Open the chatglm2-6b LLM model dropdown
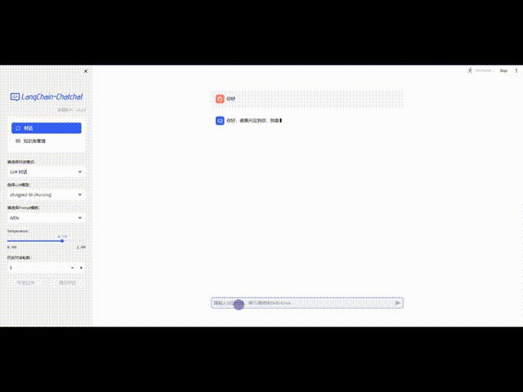This screenshot has height=392, width=523. [47, 194]
